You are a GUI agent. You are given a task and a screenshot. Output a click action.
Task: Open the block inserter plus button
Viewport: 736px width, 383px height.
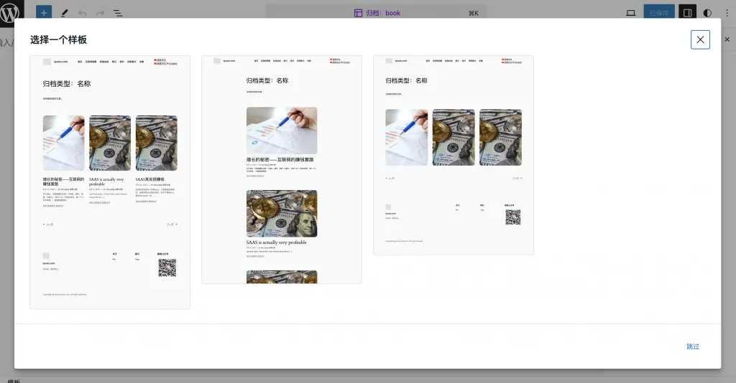(x=43, y=13)
